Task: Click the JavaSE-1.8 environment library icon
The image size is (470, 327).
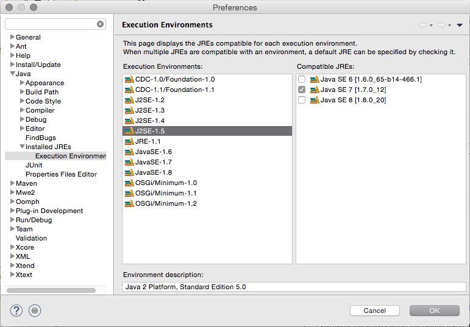Action: click(x=129, y=172)
